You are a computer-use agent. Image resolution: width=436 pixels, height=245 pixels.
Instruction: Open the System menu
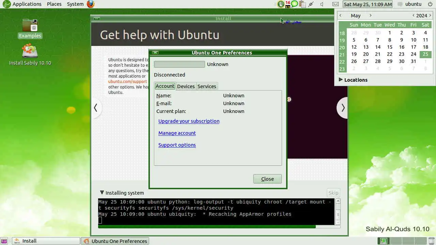[75, 4]
